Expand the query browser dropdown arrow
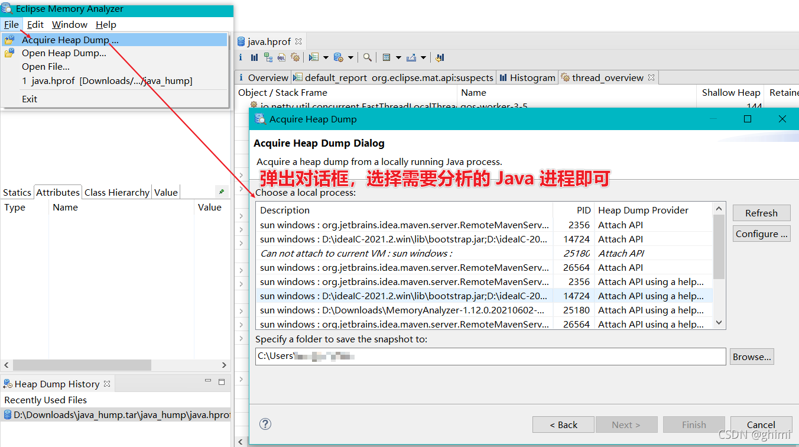The image size is (799, 447). click(x=350, y=57)
